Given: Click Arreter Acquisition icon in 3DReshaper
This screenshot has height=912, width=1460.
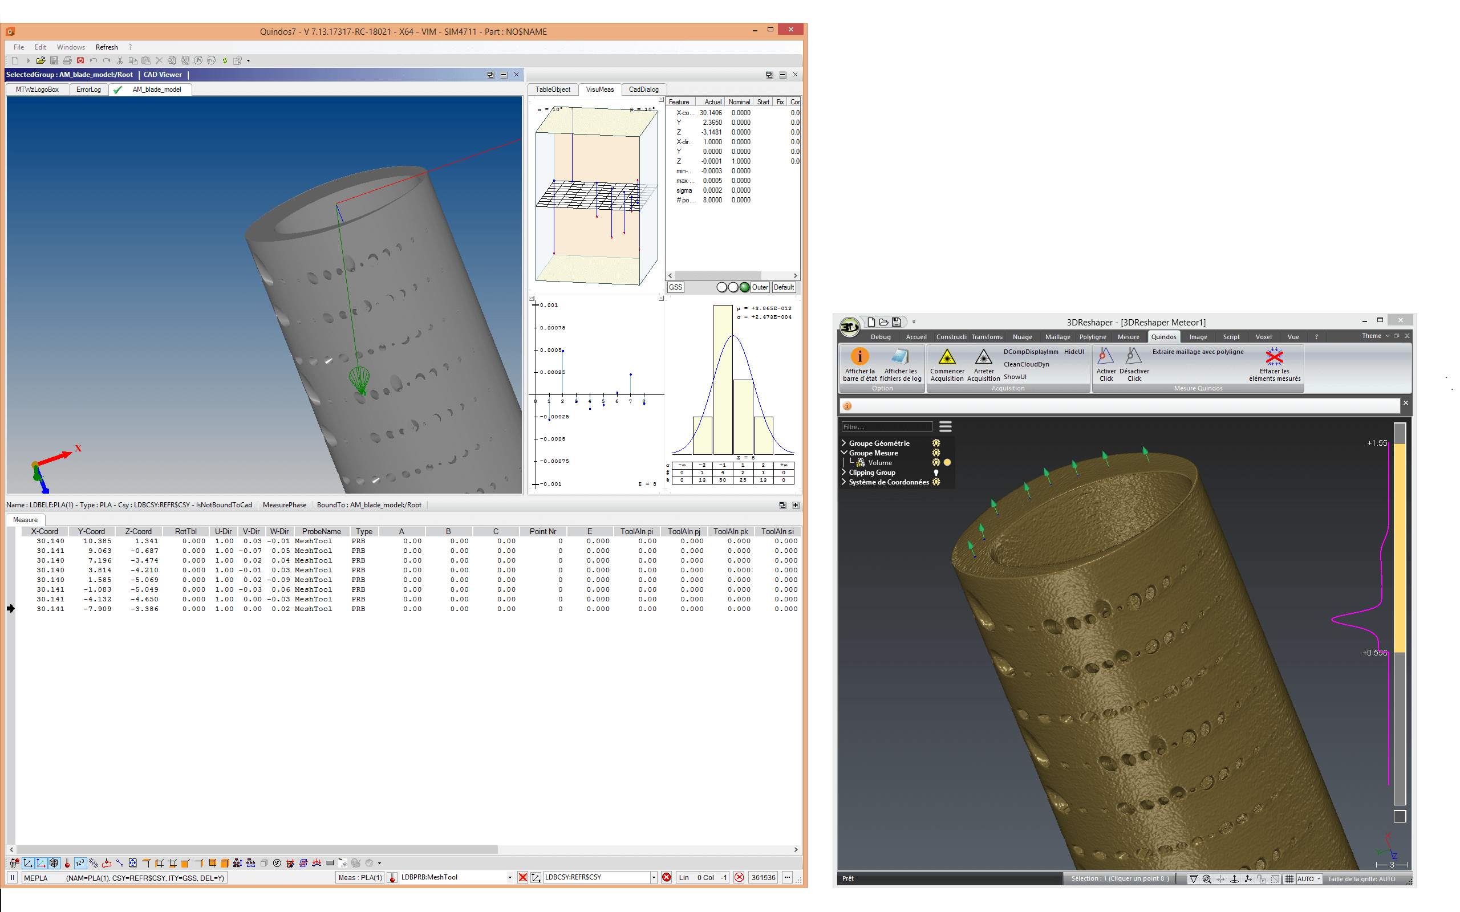Looking at the screenshot, I should pyautogui.click(x=983, y=357).
